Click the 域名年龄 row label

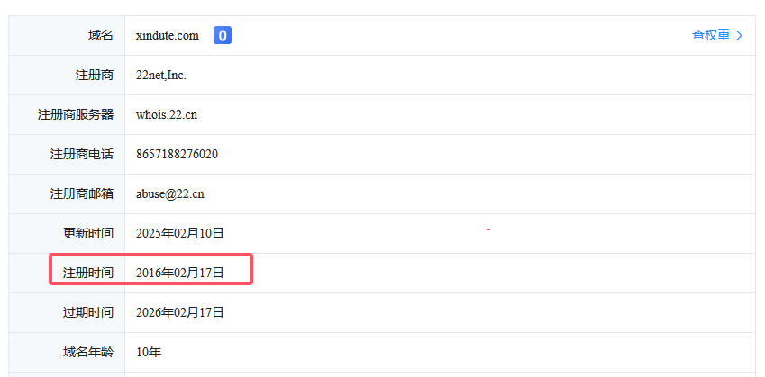click(88, 352)
